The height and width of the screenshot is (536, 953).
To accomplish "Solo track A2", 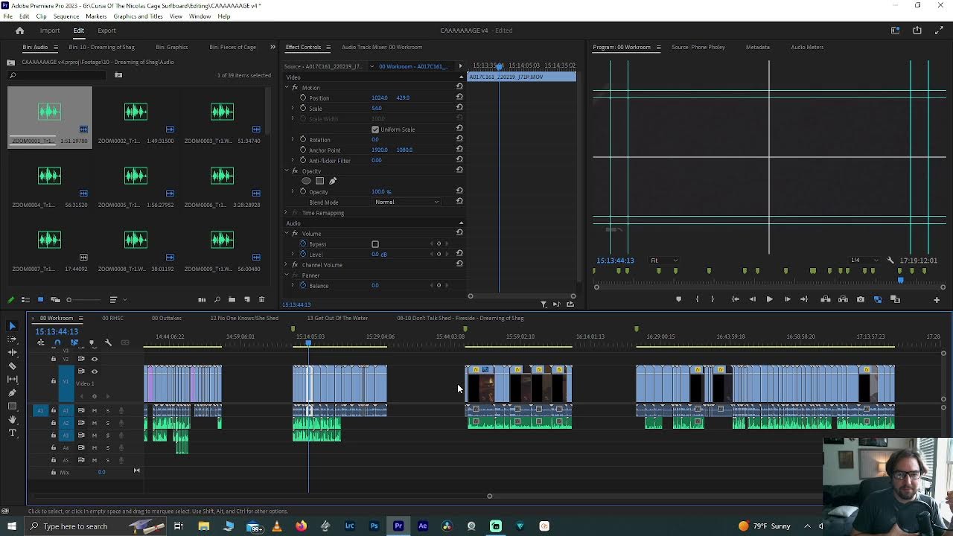I will pyautogui.click(x=107, y=423).
